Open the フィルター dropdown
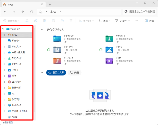This screenshot has height=125, width=158. [x=122, y=21]
